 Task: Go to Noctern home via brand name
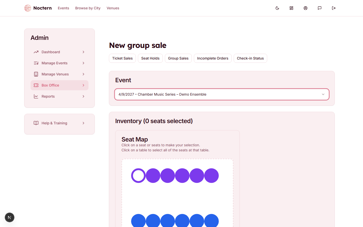click(x=42, y=8)
